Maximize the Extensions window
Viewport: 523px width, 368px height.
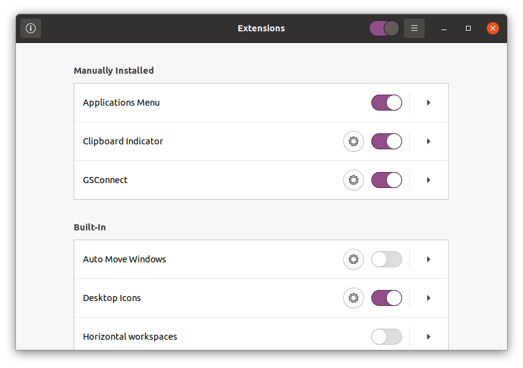468,28
